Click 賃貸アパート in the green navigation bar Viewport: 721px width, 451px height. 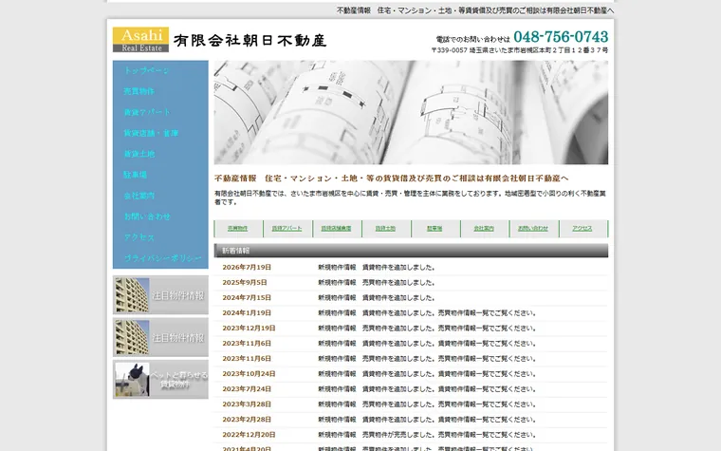click(x=287, y=228)
